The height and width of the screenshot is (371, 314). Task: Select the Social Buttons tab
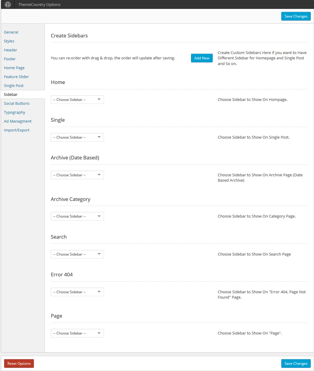tap(17, 103)
